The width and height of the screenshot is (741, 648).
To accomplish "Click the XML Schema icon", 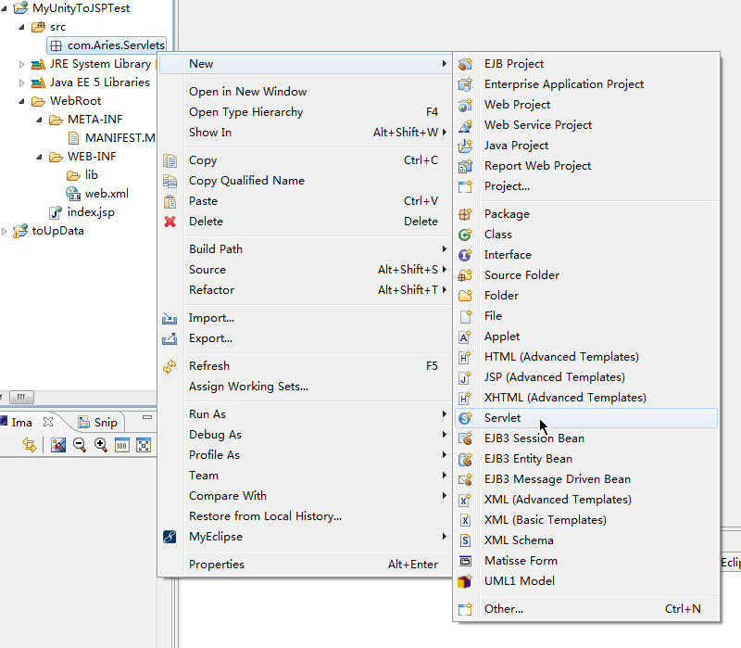I will tap(465, 540).
